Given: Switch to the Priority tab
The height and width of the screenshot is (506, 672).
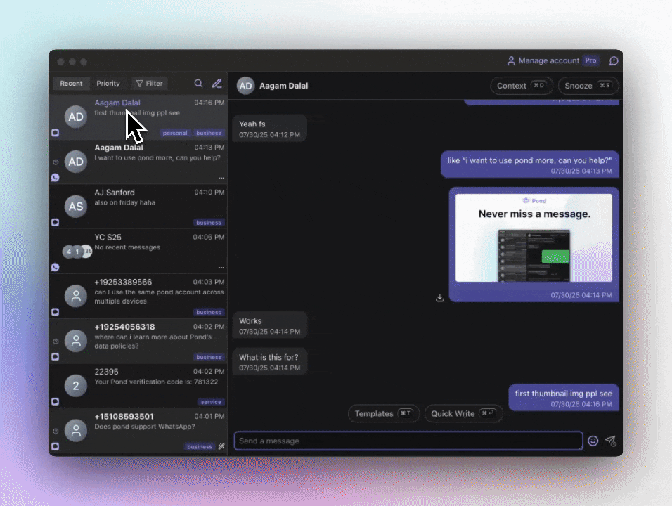Looking at the screenshot, I should [108, 83].
